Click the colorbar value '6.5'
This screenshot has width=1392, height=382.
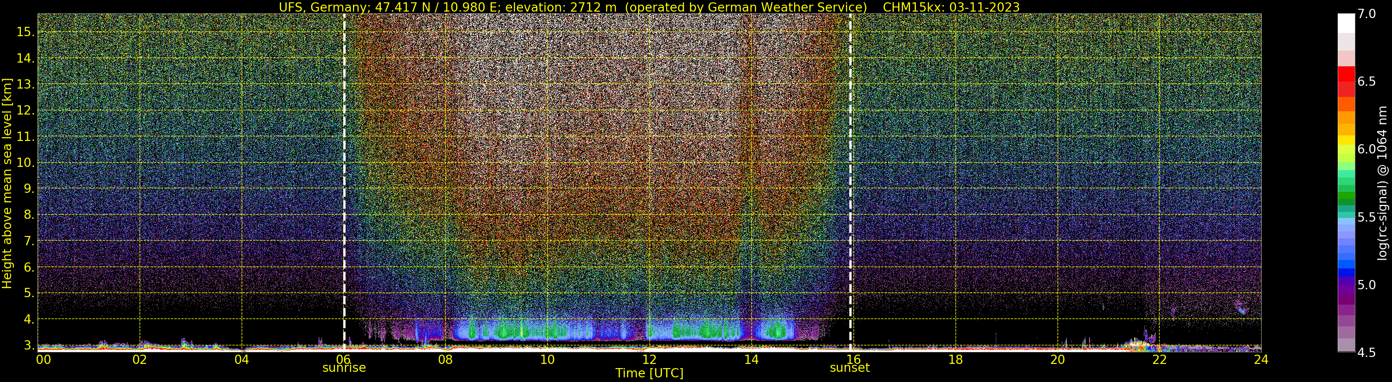click(1366, 82)
